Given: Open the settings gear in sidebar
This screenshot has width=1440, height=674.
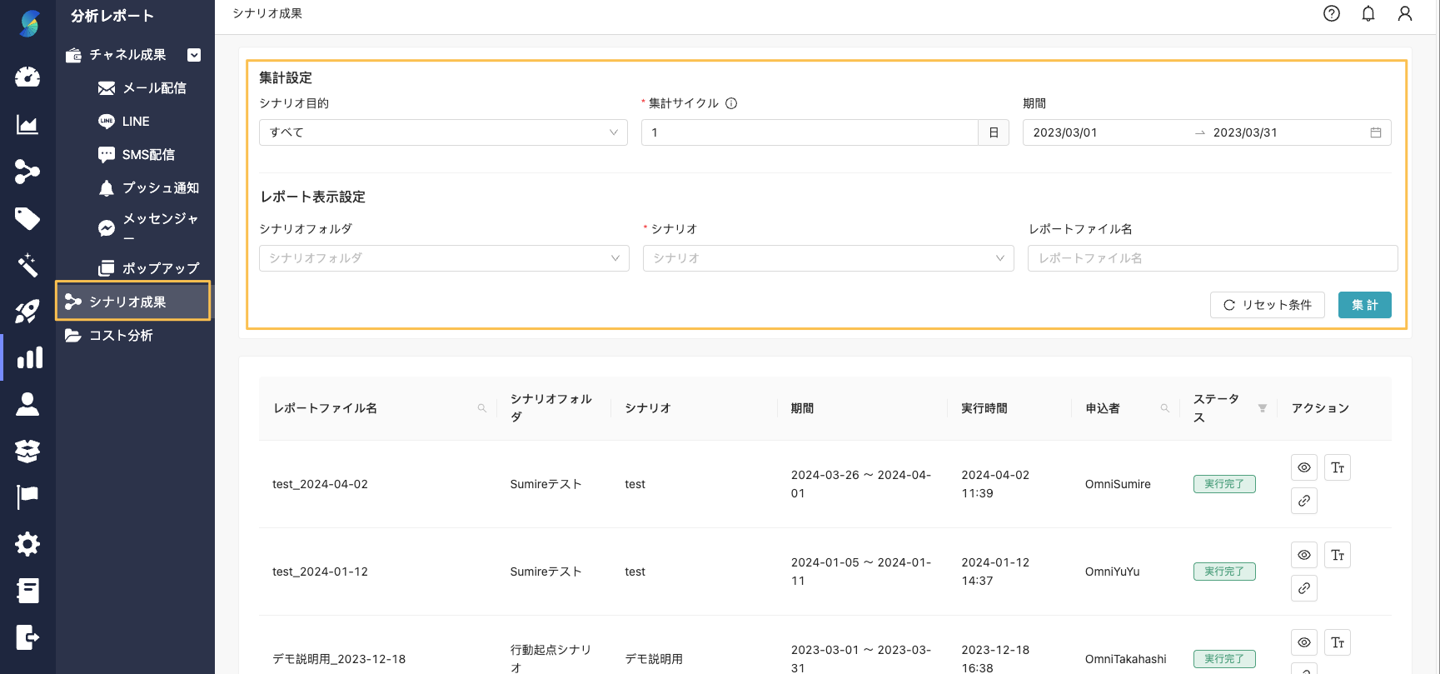Looking at the screenshot, I should pos(27,544).
